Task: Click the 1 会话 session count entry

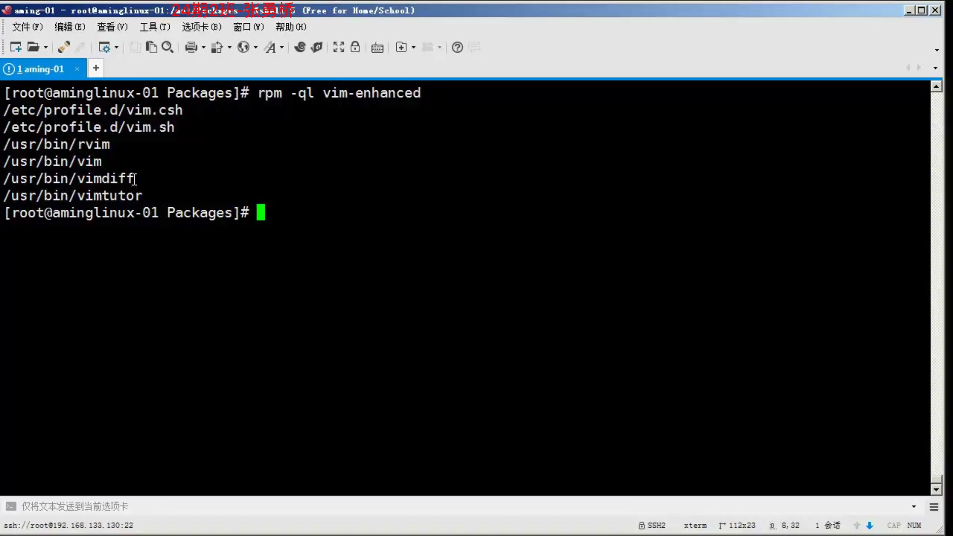Action: tap(827, 525)
